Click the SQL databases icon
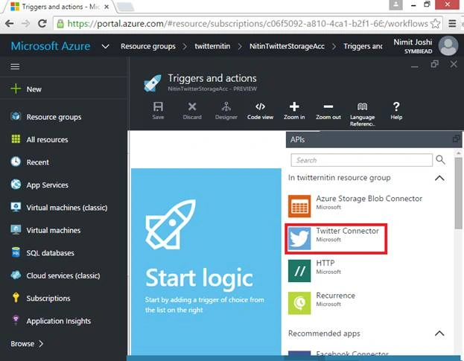 [x=16, y=253]
